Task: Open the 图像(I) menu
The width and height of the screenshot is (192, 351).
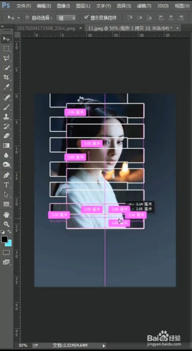Action: [63, 6]
